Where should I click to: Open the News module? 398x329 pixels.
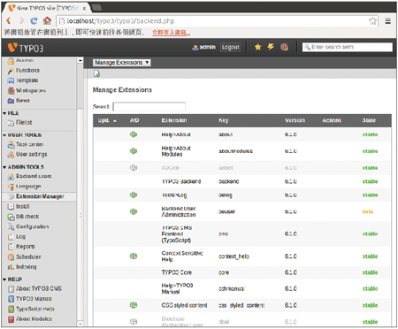pos(22,101)
